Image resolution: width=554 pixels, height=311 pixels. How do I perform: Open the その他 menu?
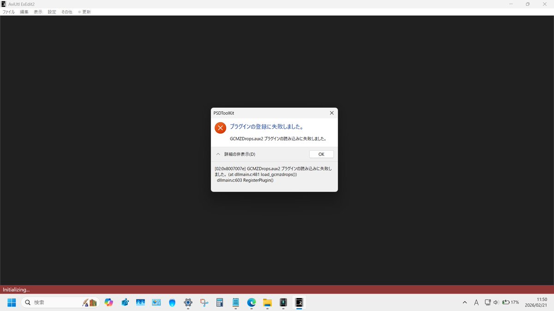pos(67,12)
